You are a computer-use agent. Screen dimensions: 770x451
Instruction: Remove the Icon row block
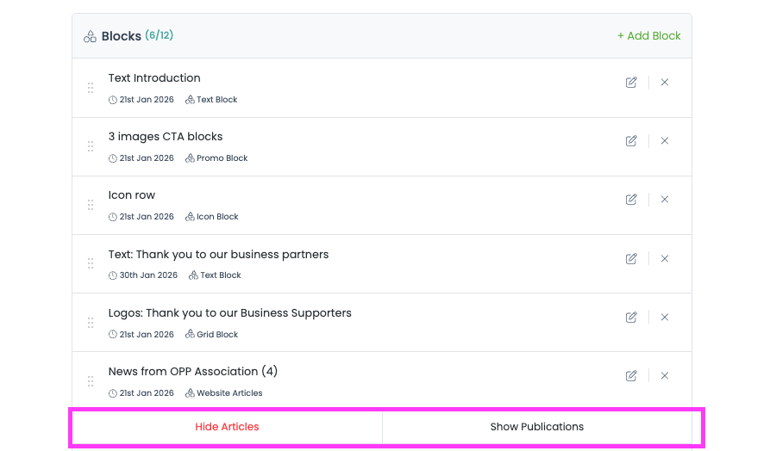(665, 200)
